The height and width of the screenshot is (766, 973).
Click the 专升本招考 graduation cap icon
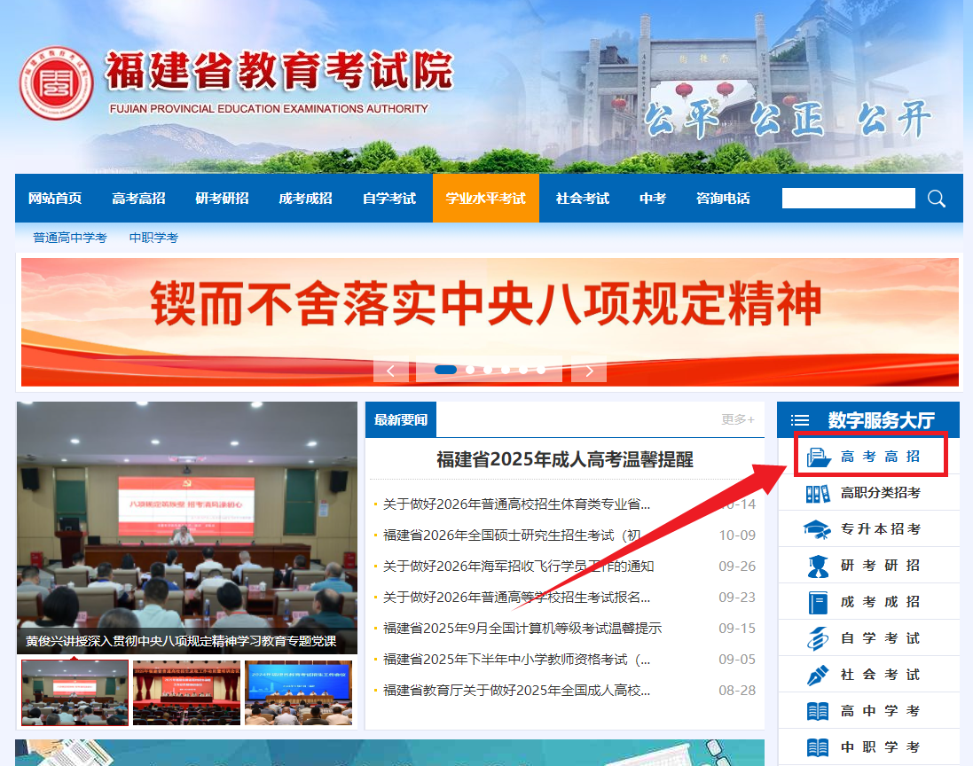818,529
